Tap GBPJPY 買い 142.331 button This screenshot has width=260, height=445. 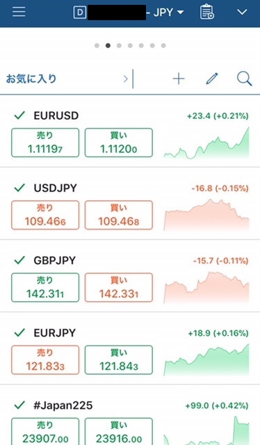(x=119, y=287)
